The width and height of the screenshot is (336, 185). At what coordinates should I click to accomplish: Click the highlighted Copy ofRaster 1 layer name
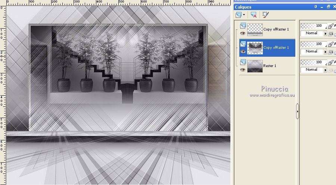tap(276, 47)
